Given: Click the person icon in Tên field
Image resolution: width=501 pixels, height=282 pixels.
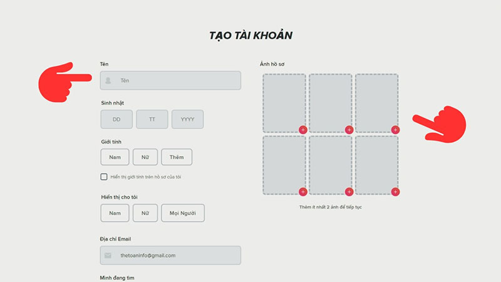Looking at the screenshot, I should (x=108, y=81).
